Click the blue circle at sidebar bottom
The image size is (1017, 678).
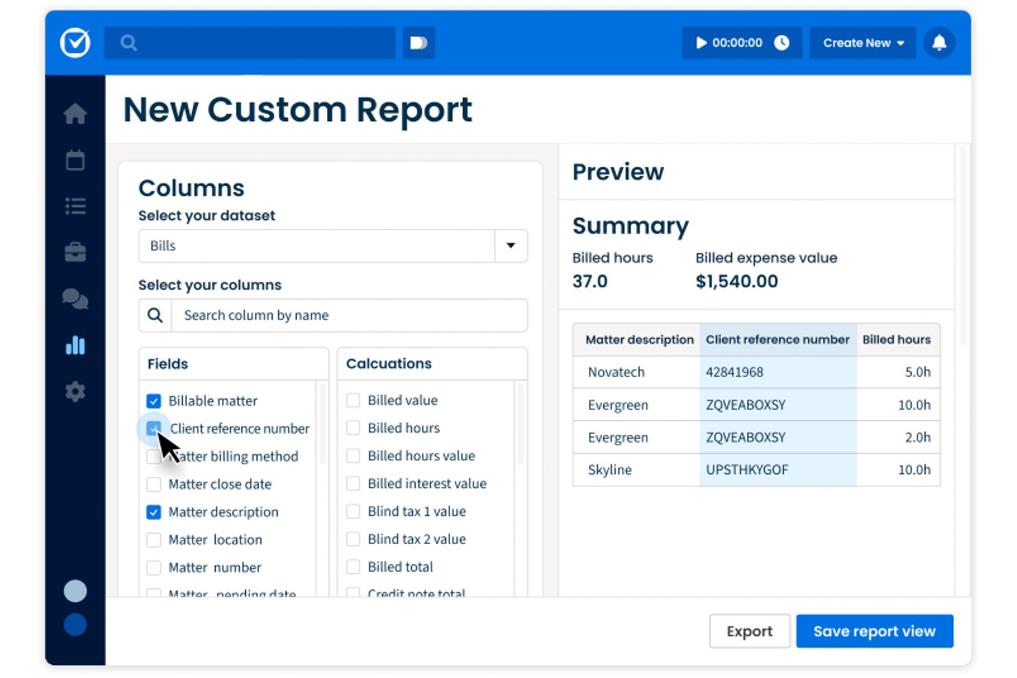(x=76, y=624)
